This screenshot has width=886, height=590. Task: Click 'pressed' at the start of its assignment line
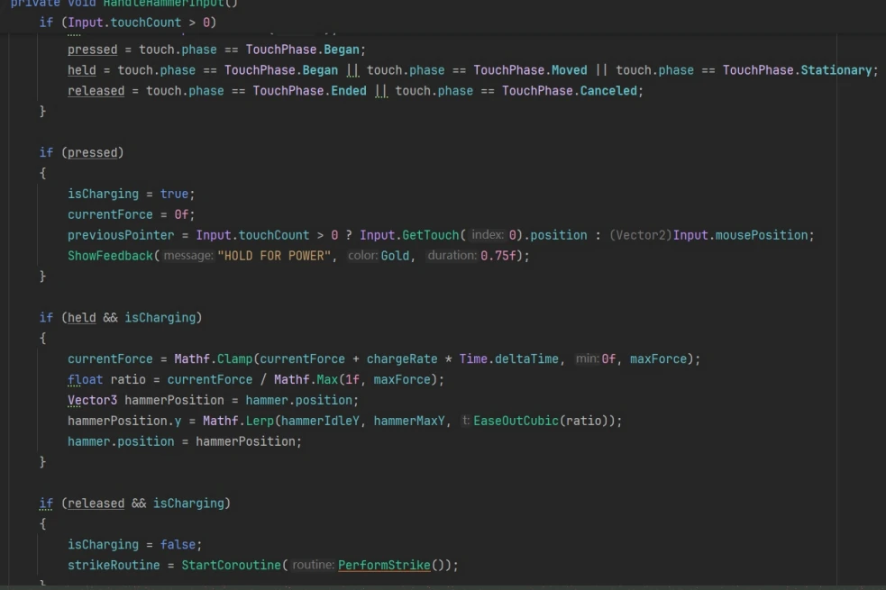point(92,50)
